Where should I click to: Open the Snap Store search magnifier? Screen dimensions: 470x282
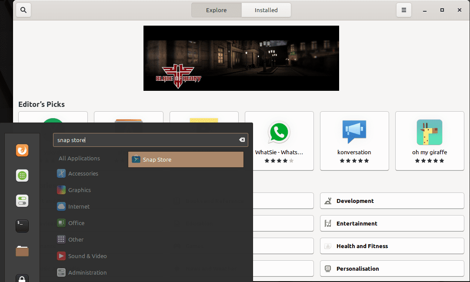23,10
